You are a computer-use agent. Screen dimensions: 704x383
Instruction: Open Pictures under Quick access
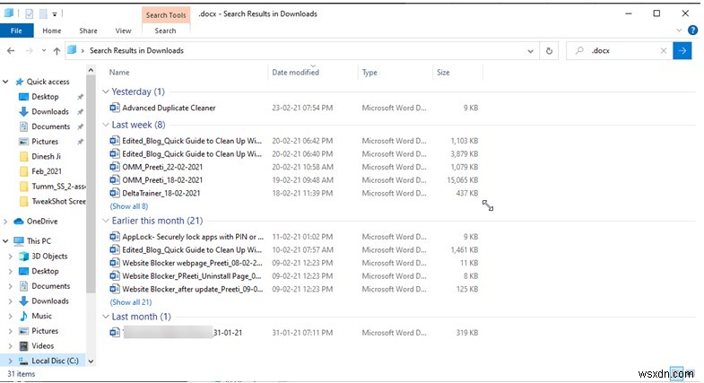(x=45, y=142)
